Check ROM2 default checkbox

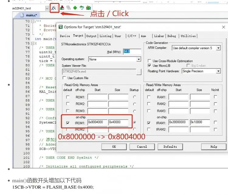coord(68,104)
